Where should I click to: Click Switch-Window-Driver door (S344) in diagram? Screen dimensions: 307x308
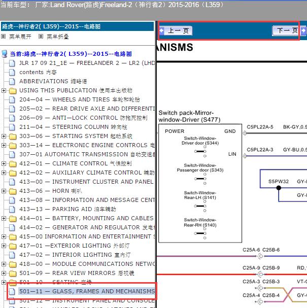[200, 141]
